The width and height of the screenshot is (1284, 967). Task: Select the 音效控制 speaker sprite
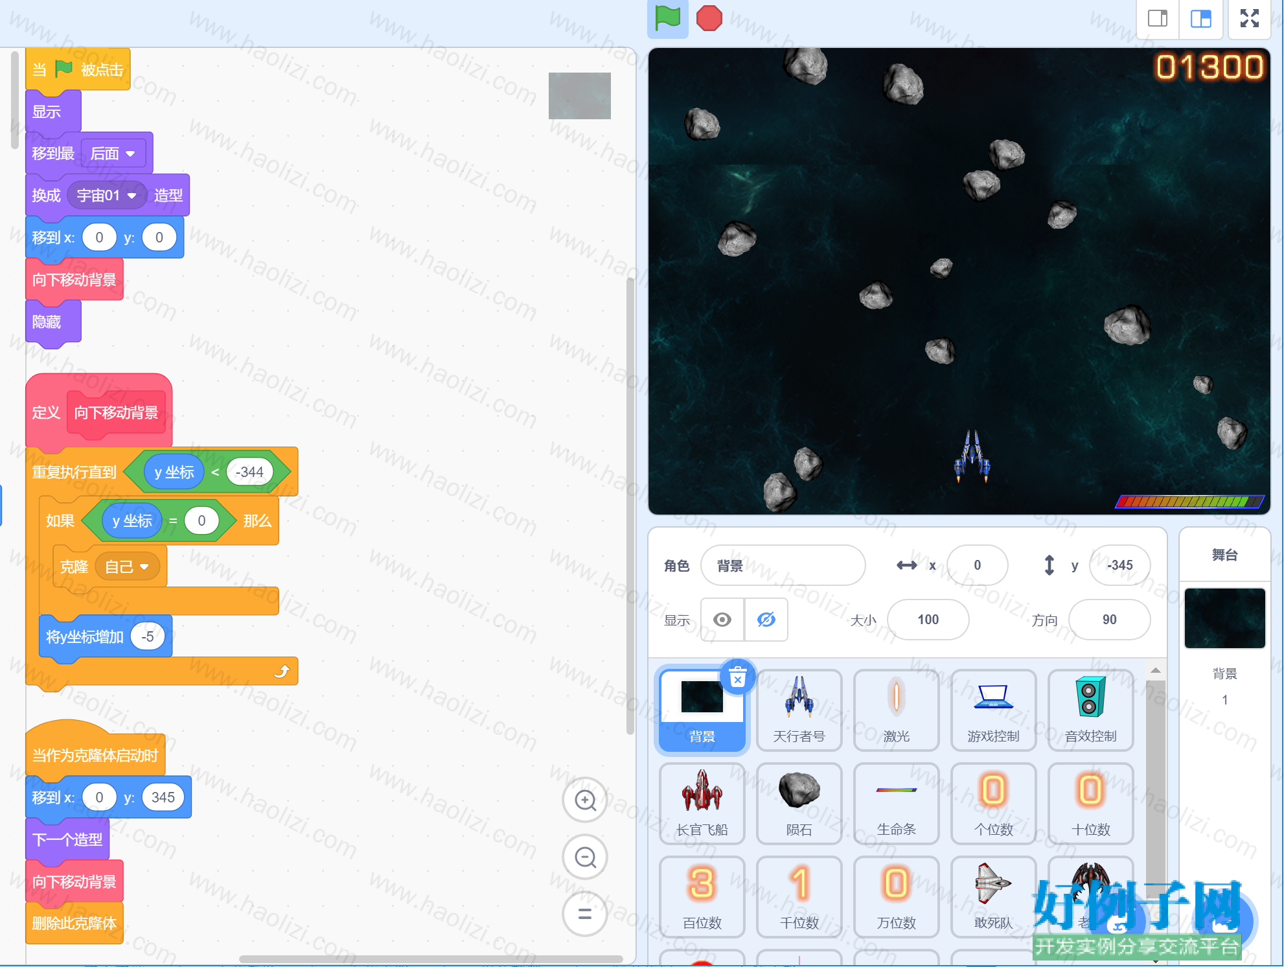[x=1090, y=710]
